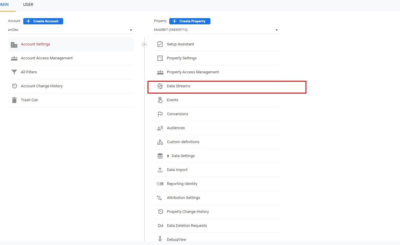Select Account Settings menu item

coord(71,44)
